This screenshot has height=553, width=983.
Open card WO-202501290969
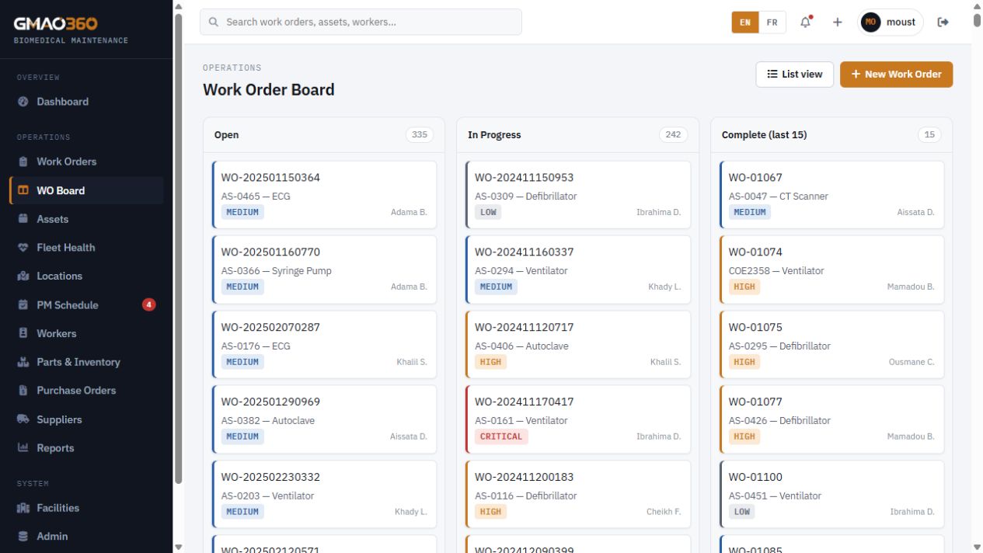point(324,419)
